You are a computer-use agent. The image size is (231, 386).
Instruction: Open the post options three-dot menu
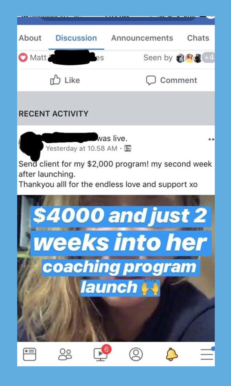pyautogui.click(x=211, y=139)
